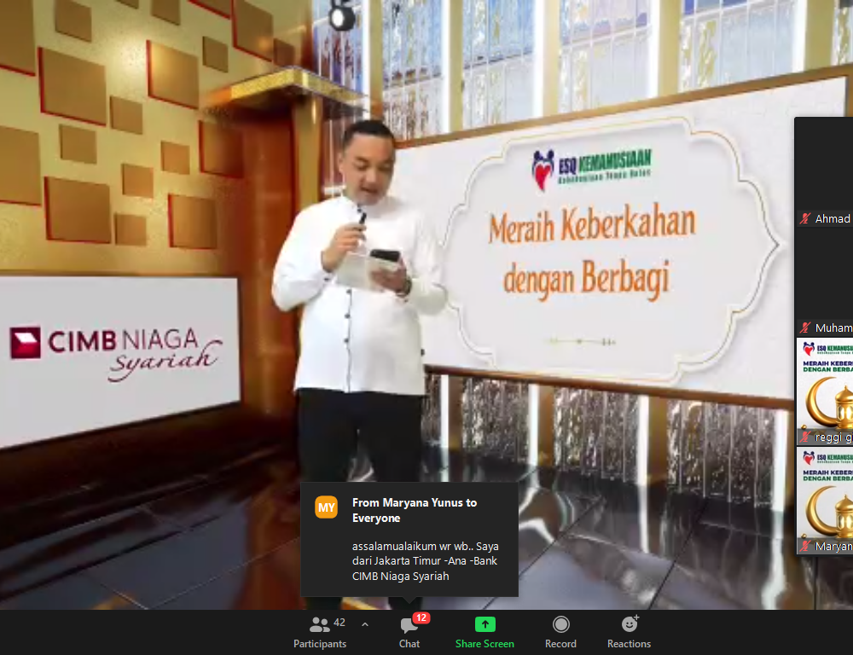Open the Chat speech bubble icon

409,625
